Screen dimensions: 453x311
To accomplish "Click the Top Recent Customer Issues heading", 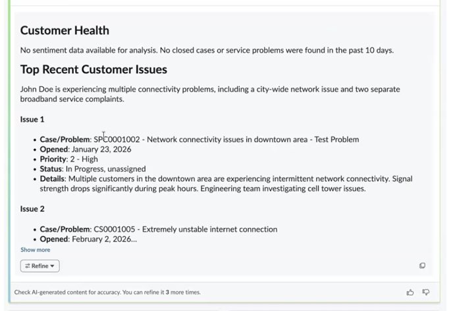I will tap(93, 69).
